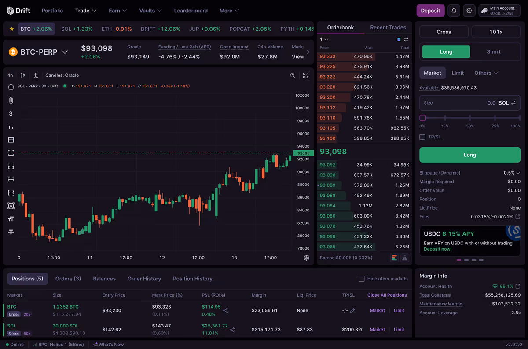The height and width of the screenshot is (349, 528).
Task: Switch to the Recent Trades tab
Action: tap(388, 27)
